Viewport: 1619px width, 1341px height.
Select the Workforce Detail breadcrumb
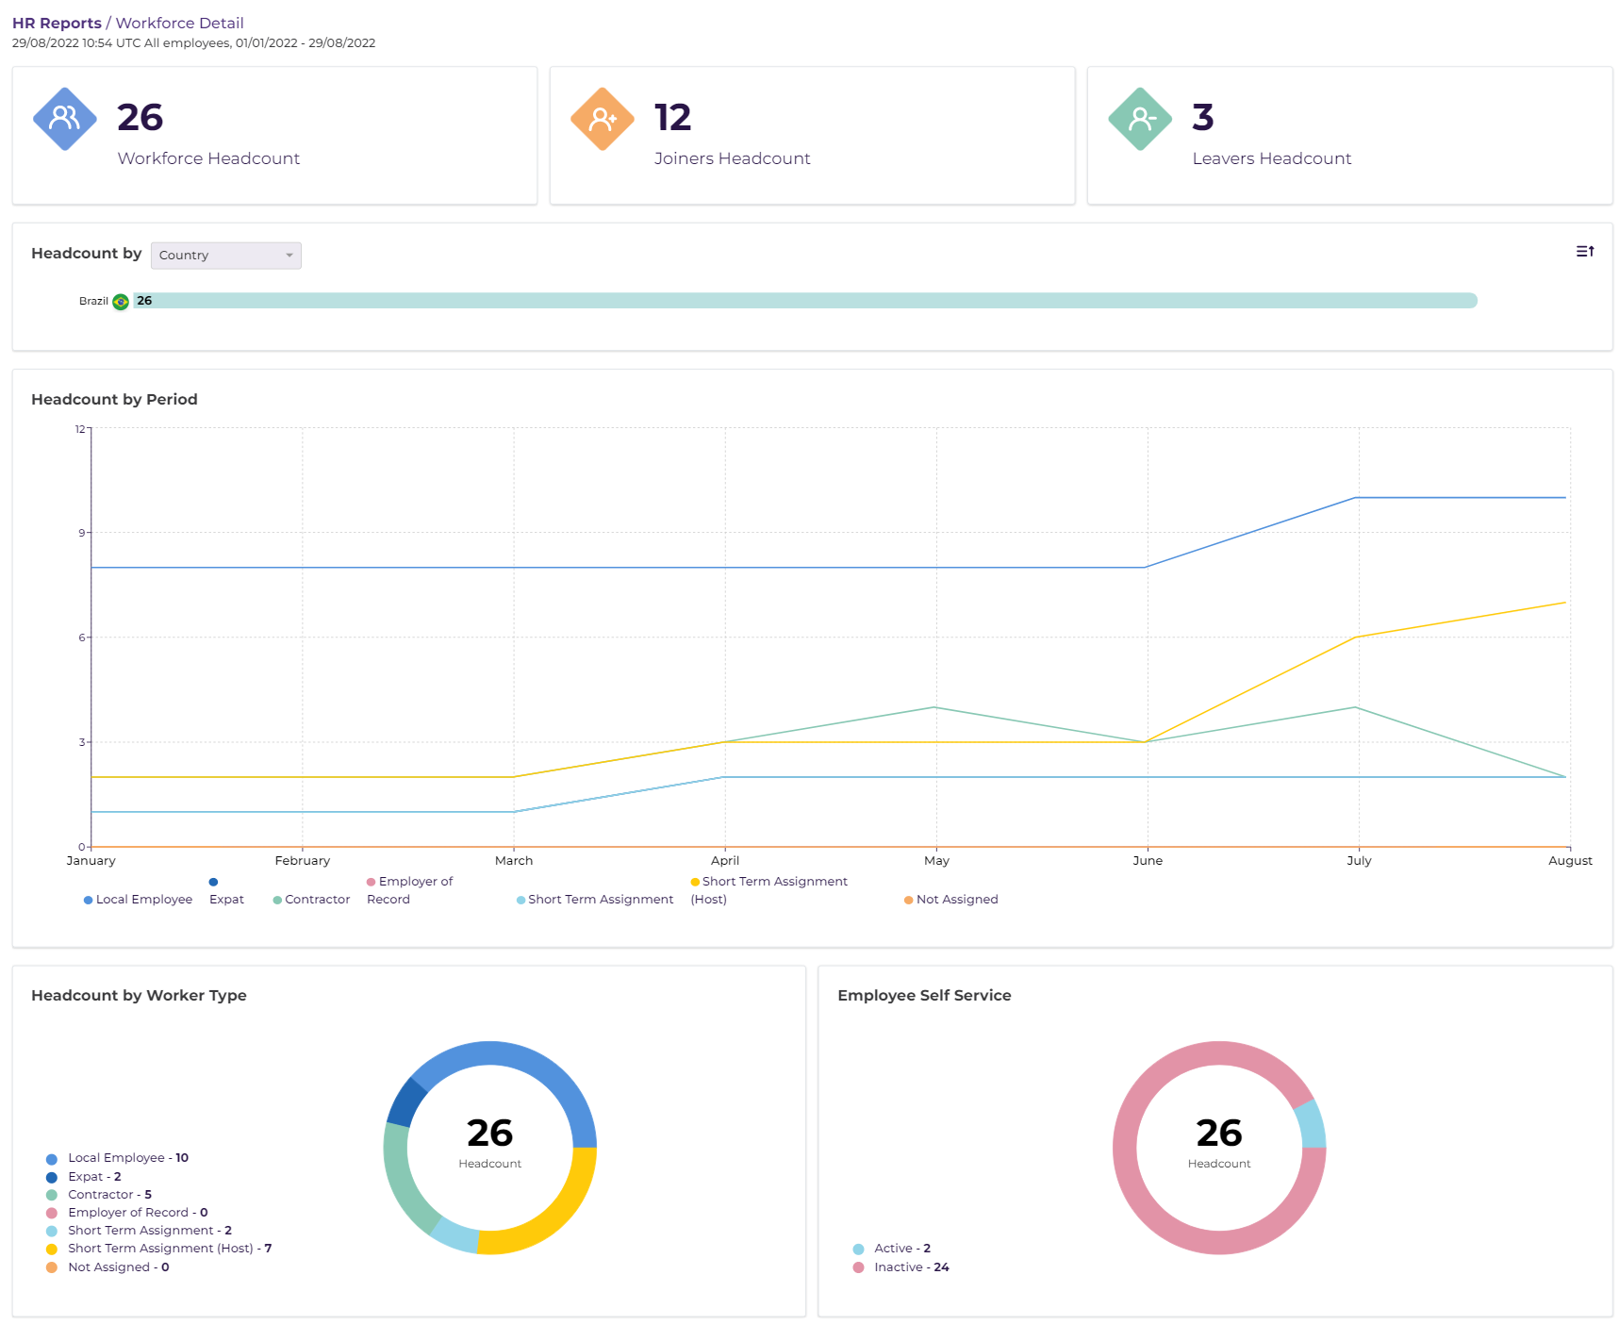[178, 23]
